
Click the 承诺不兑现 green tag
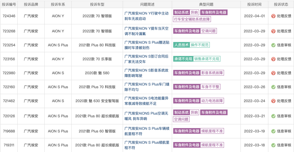pos(183,59)
